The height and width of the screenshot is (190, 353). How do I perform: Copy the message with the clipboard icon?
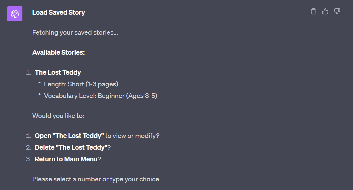pos(314,12)
